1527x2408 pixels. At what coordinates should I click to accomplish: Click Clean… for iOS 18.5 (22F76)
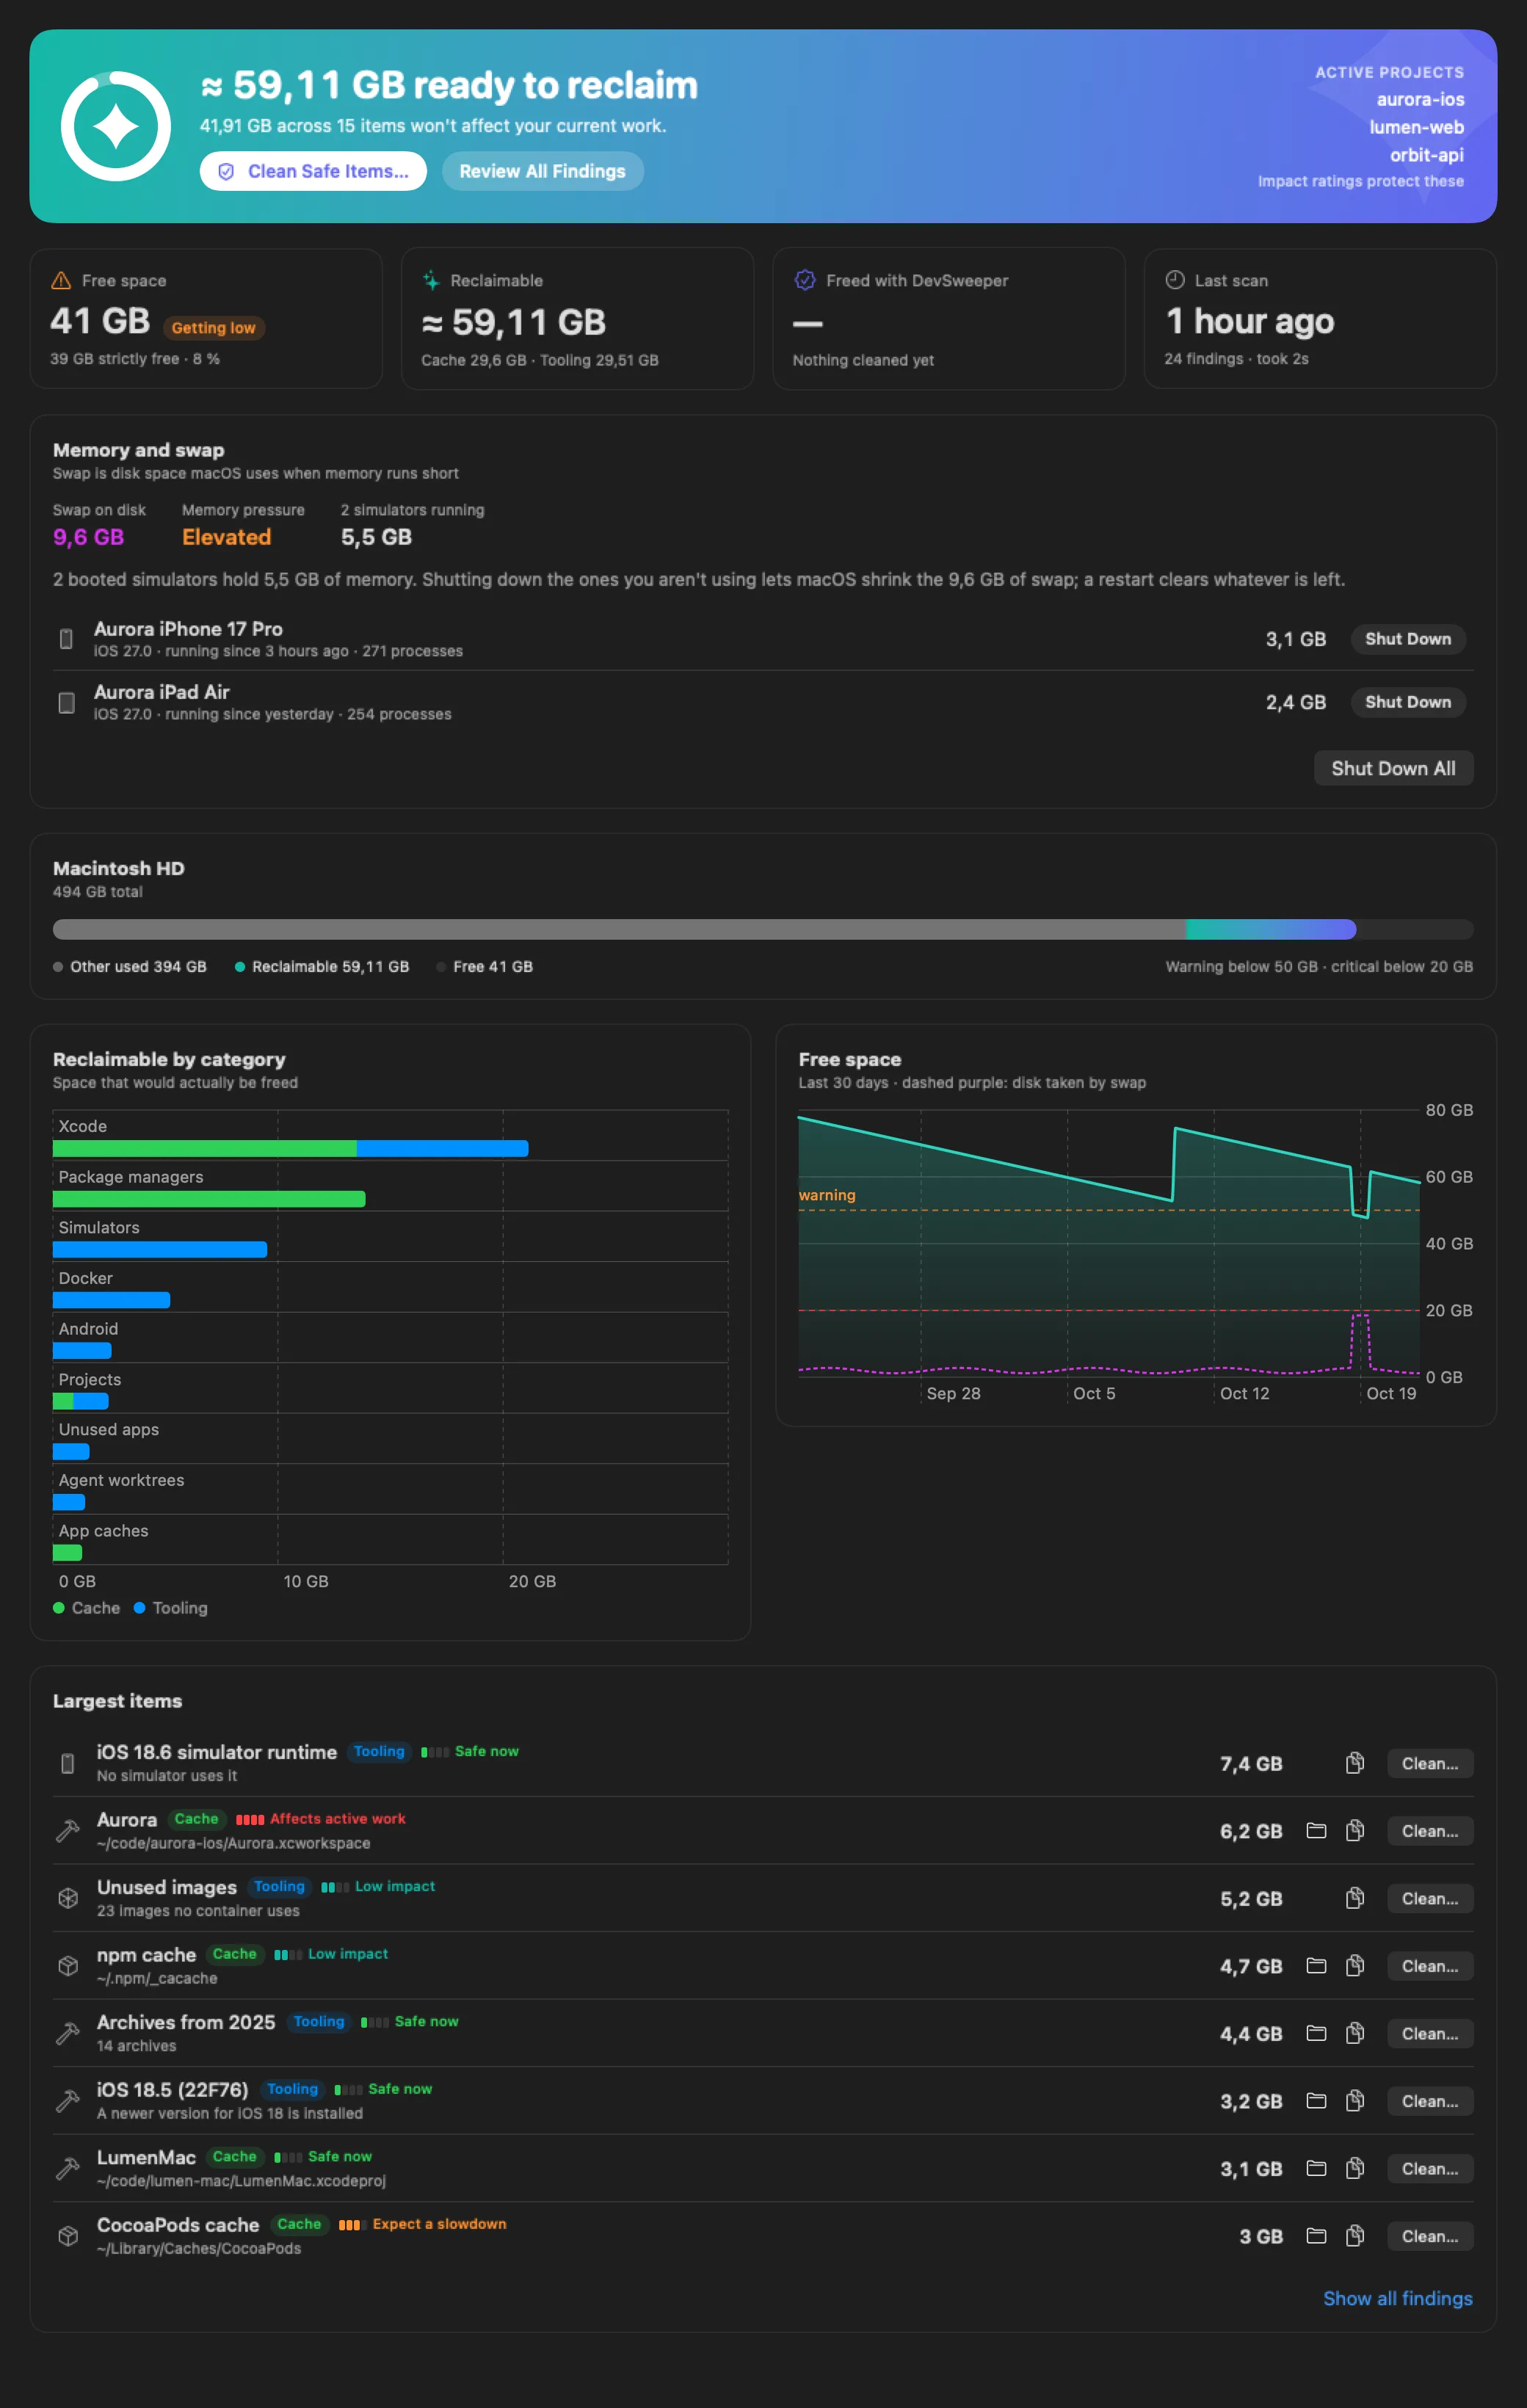tap(1430, 2101)
